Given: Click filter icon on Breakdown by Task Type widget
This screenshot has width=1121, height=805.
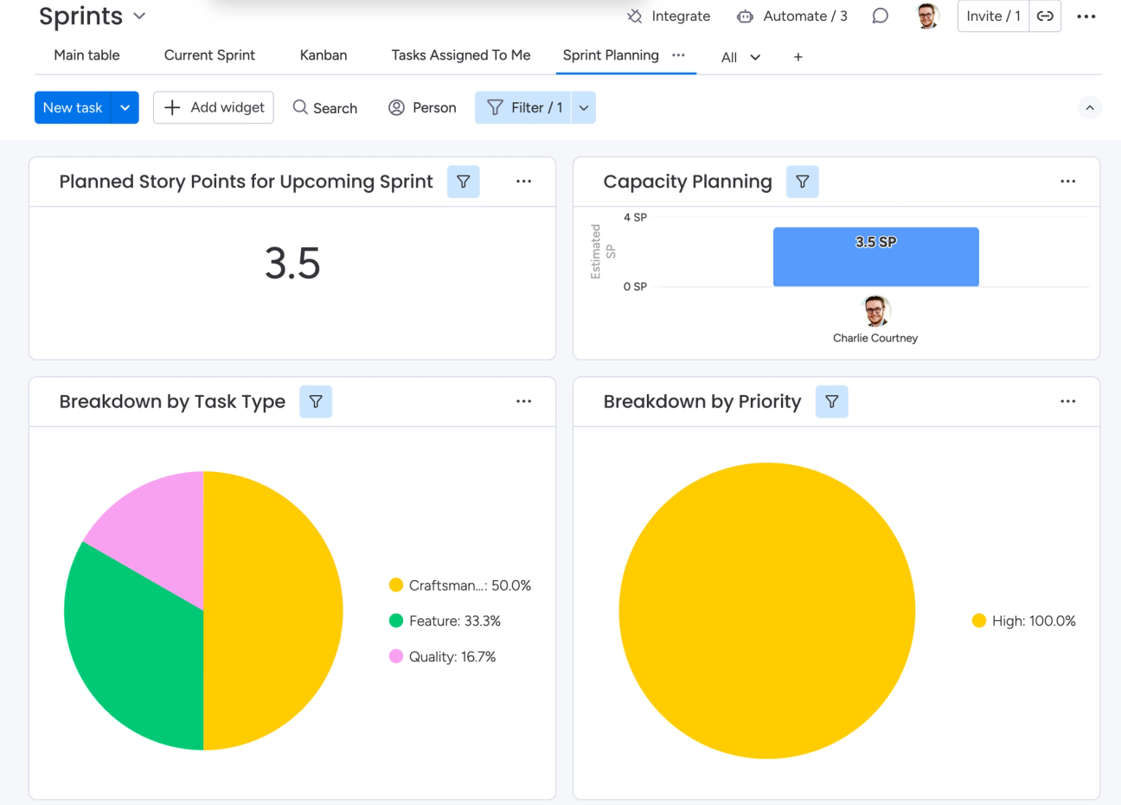Looking at the screenshot, I should click(316, 401).
